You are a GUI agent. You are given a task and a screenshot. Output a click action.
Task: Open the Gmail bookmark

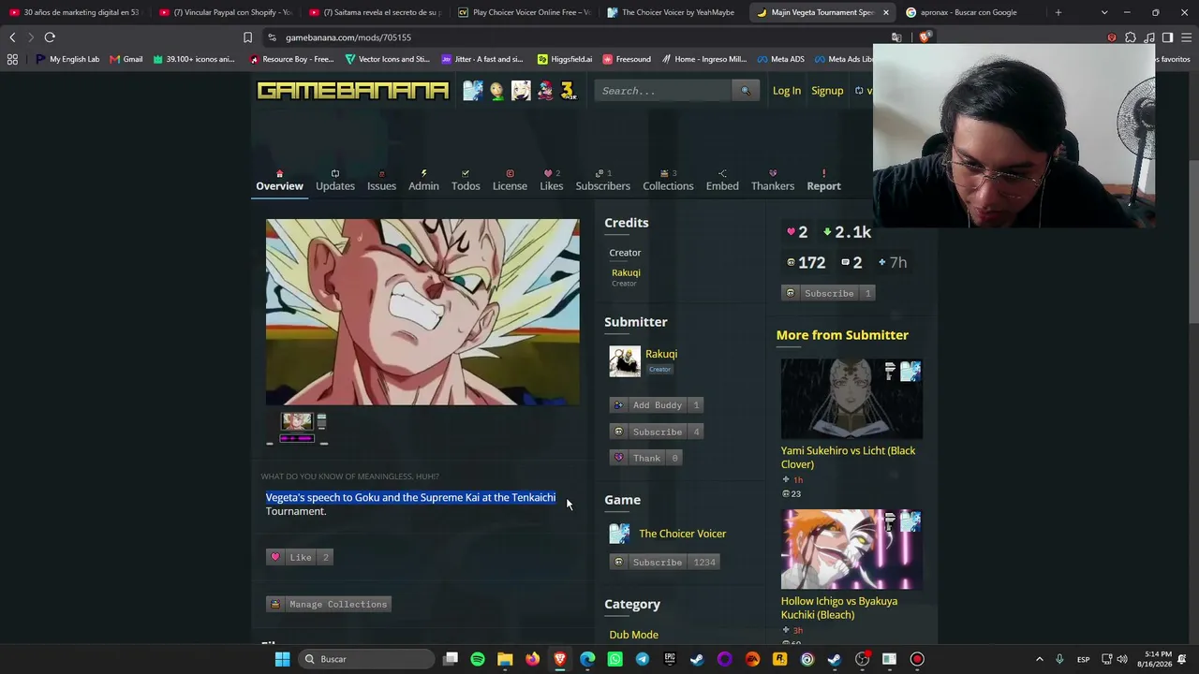[126, 59]
